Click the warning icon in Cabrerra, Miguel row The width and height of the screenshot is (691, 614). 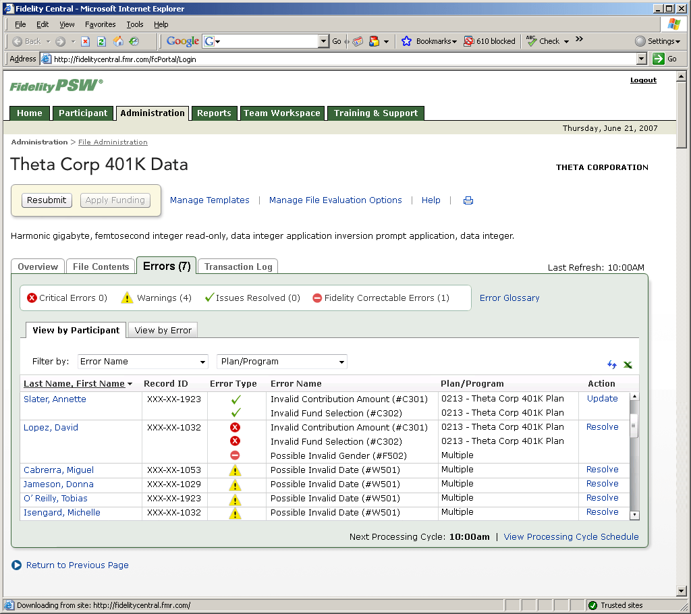(x=235, y=470)
